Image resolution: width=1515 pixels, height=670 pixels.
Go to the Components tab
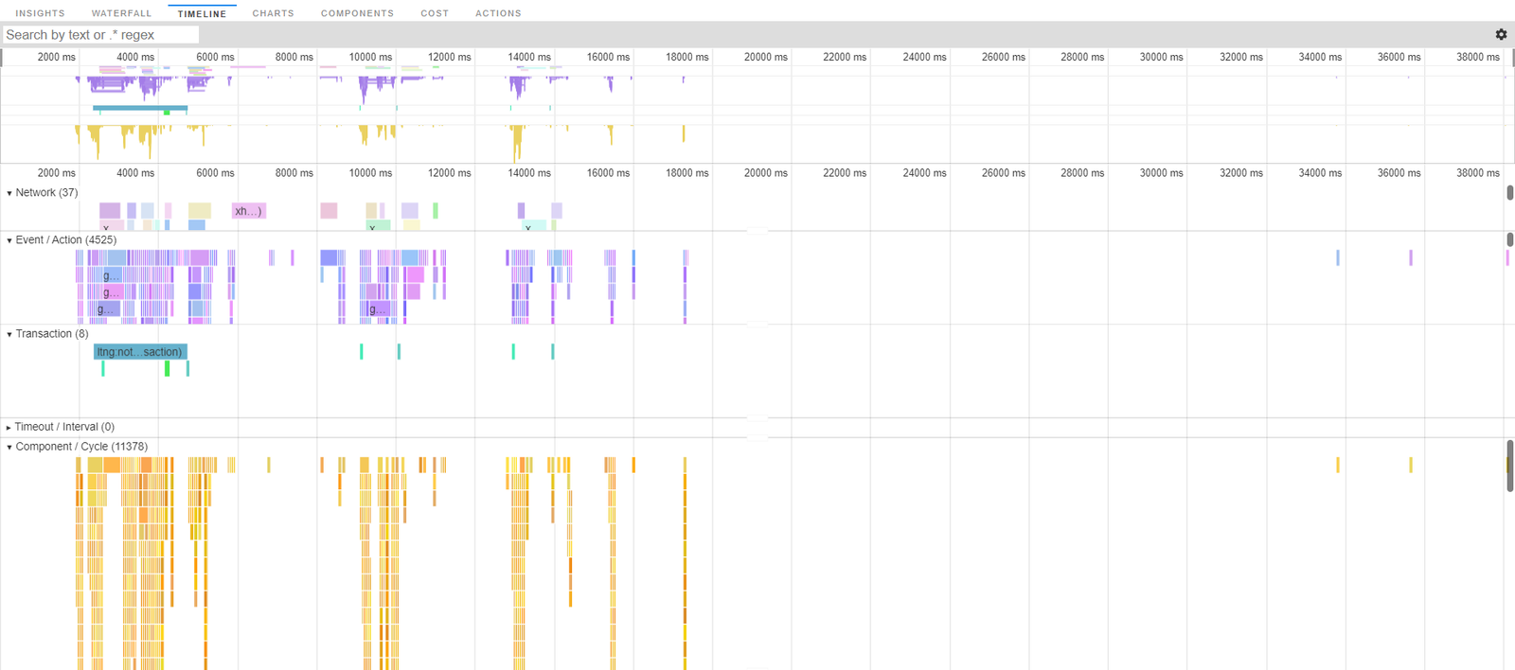click(x=357, y=13)
